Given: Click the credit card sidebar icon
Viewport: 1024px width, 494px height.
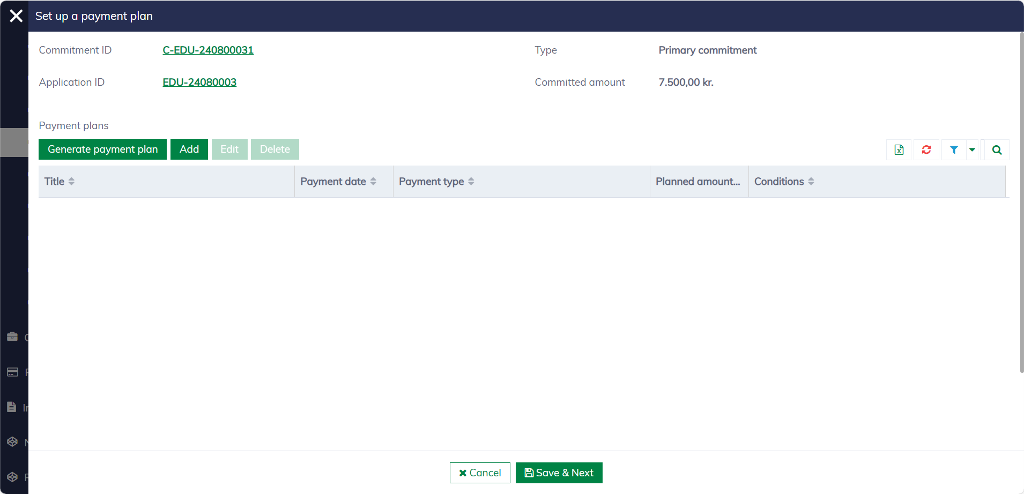Looking at the screenshot, I should click(x=12, y=372).
